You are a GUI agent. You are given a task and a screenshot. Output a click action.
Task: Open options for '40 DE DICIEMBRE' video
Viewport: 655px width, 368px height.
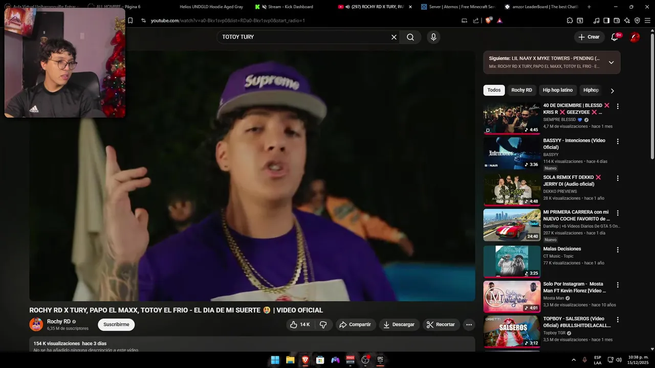click(x=618, y=106)
